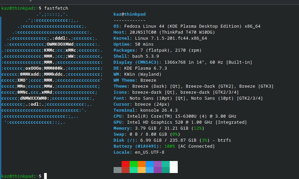Screen dimensions: 299x179
Task: Click the small chevron arrow above the terminal
Action: tap(30, 1)
